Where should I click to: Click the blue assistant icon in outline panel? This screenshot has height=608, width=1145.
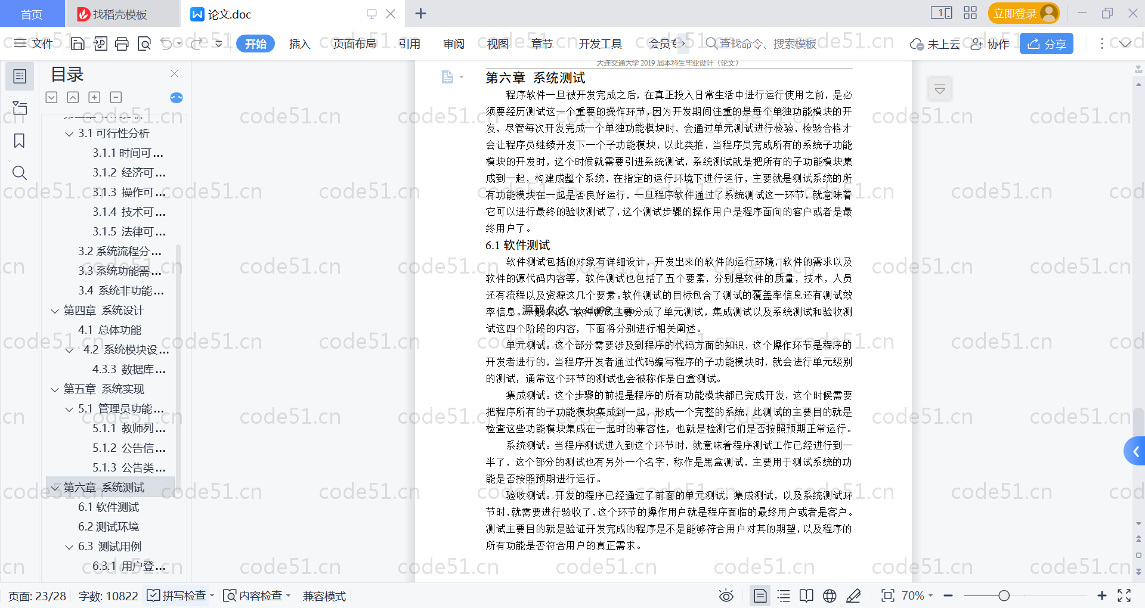pos(177,98)
